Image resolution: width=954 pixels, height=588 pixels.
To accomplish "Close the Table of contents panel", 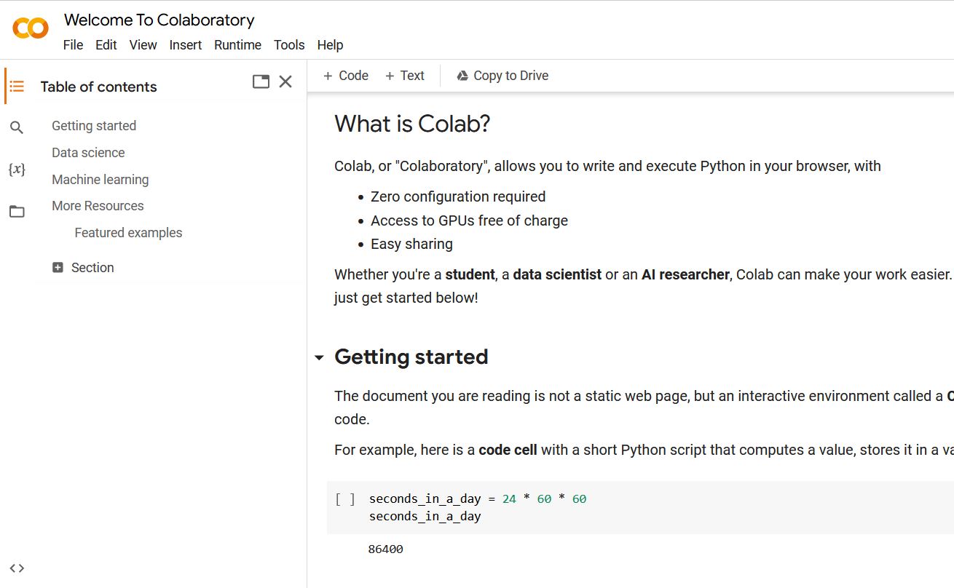I will 285,82.
